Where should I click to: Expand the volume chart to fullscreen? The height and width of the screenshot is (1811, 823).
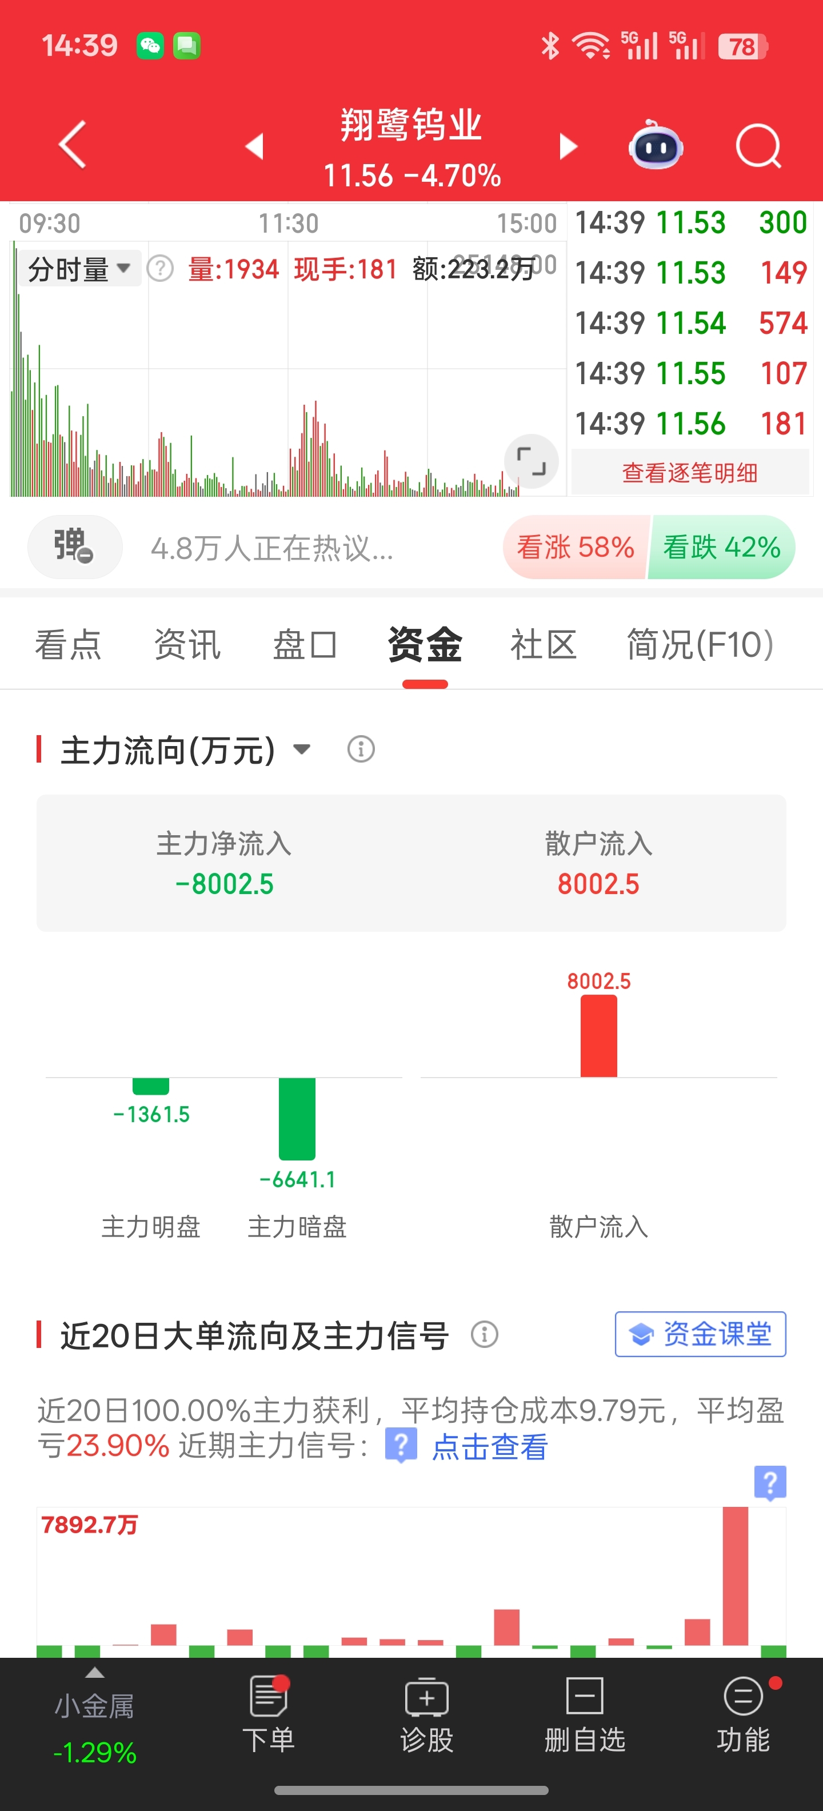tap(532, 461)
